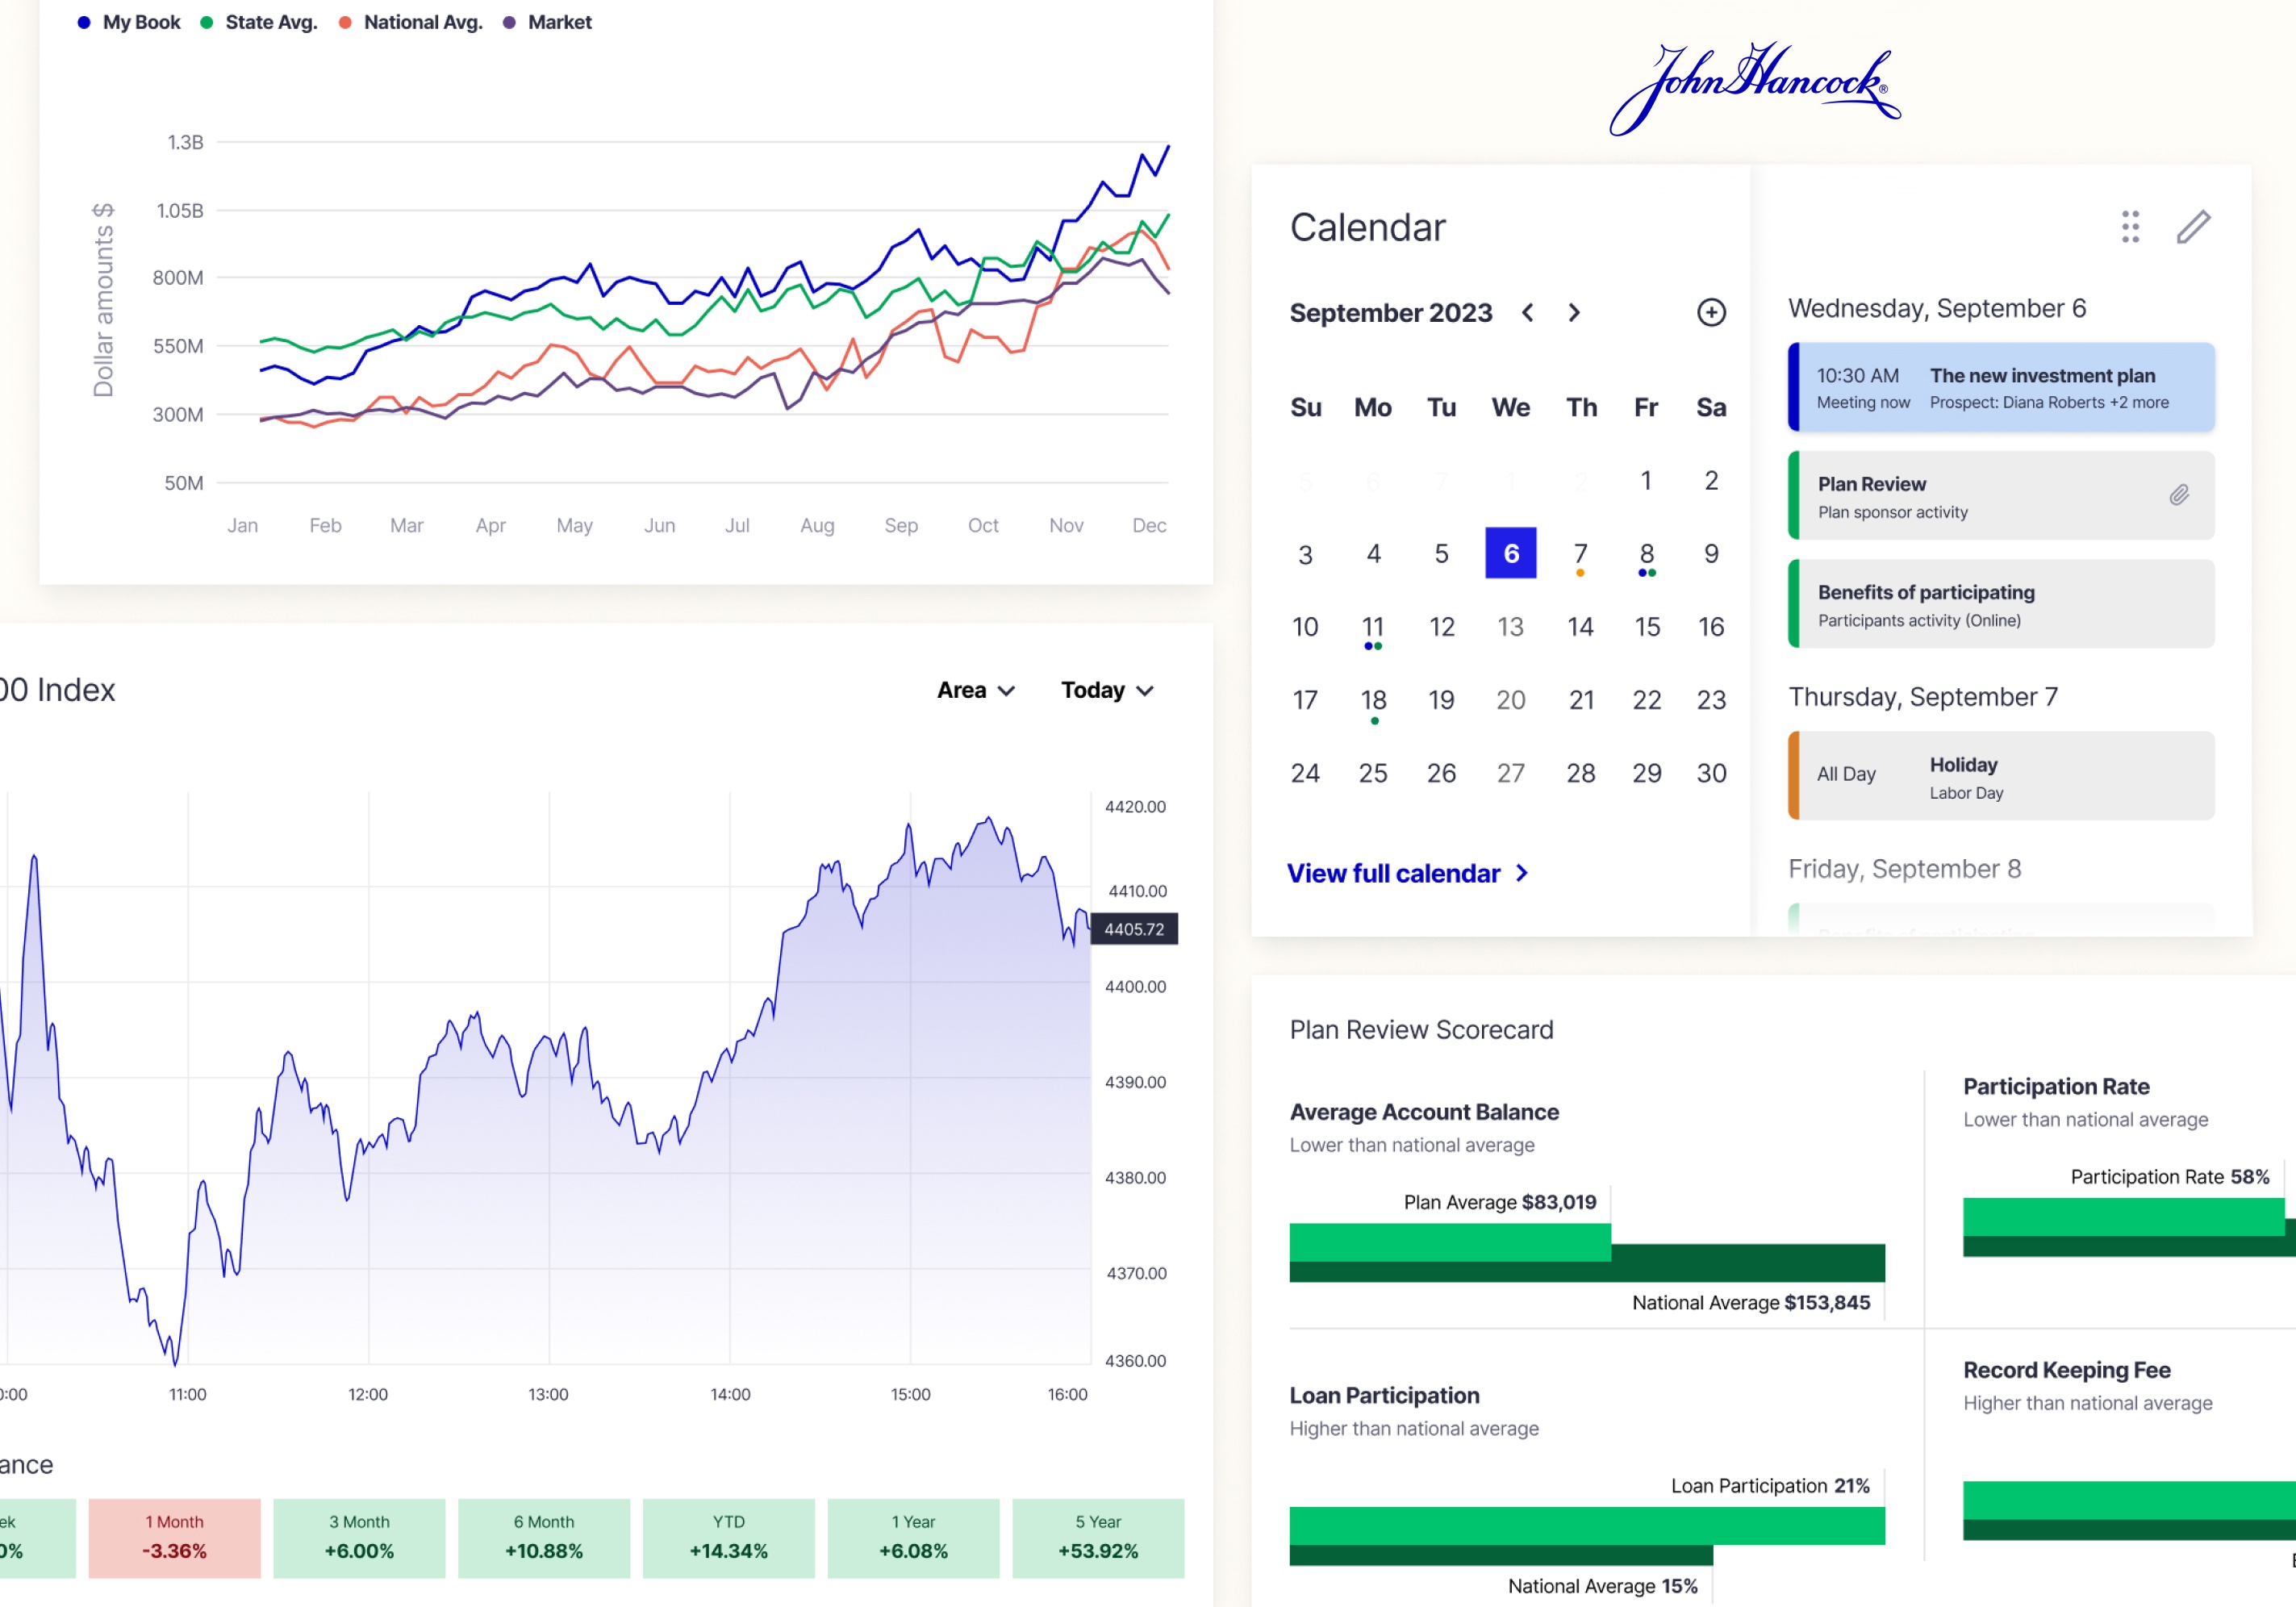Open the View full calendar link
Viewport: 2296px width, 1607px height.
coord(1393,873)
